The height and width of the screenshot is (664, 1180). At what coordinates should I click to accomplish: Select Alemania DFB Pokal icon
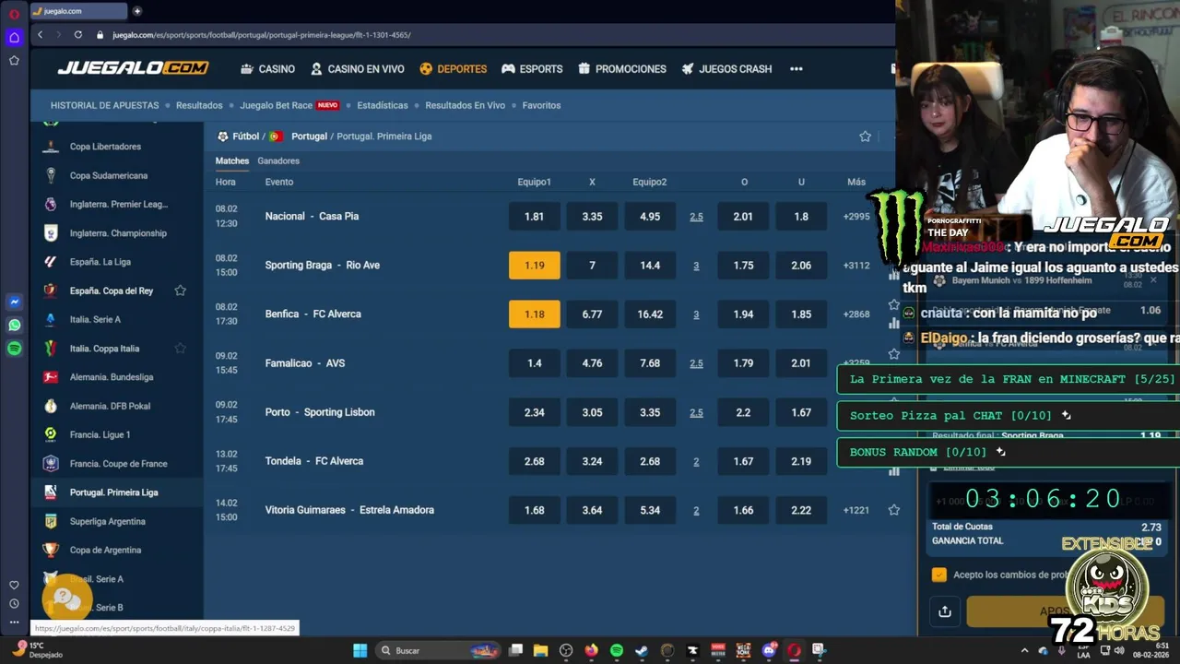(x=51, y=406)
